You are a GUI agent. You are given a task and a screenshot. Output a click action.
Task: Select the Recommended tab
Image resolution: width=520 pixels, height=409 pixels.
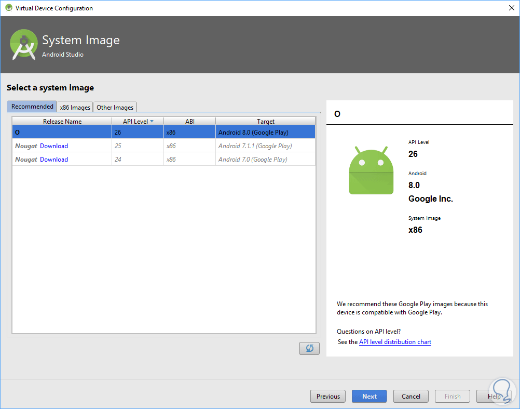pyautogui.click(x=32, y=107)
